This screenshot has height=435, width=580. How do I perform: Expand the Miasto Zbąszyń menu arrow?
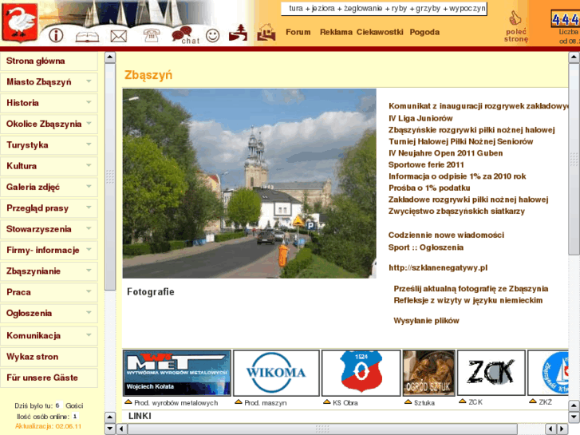pyautogui.click(x=89, y=81)
